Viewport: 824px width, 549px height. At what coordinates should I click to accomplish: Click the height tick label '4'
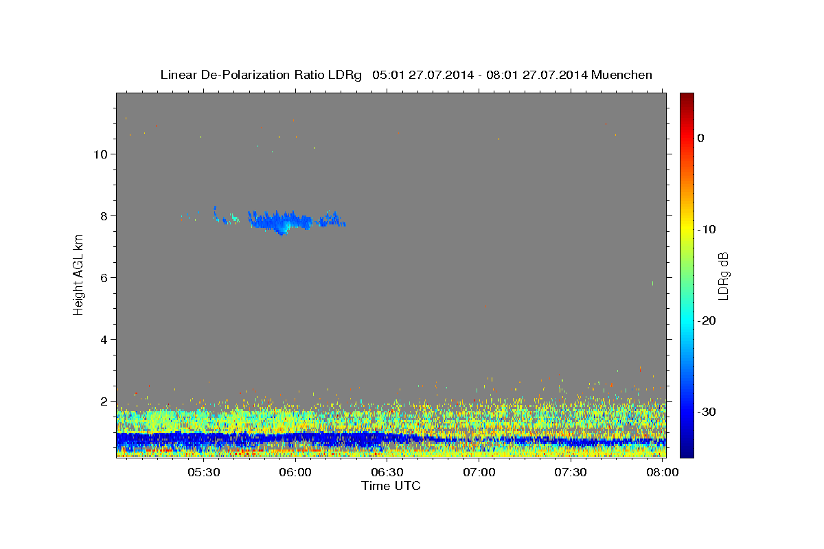click(x=104, y=339)
